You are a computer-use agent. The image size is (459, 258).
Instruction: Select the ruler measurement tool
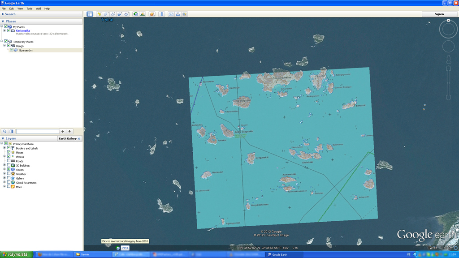[x=162, y=14]
